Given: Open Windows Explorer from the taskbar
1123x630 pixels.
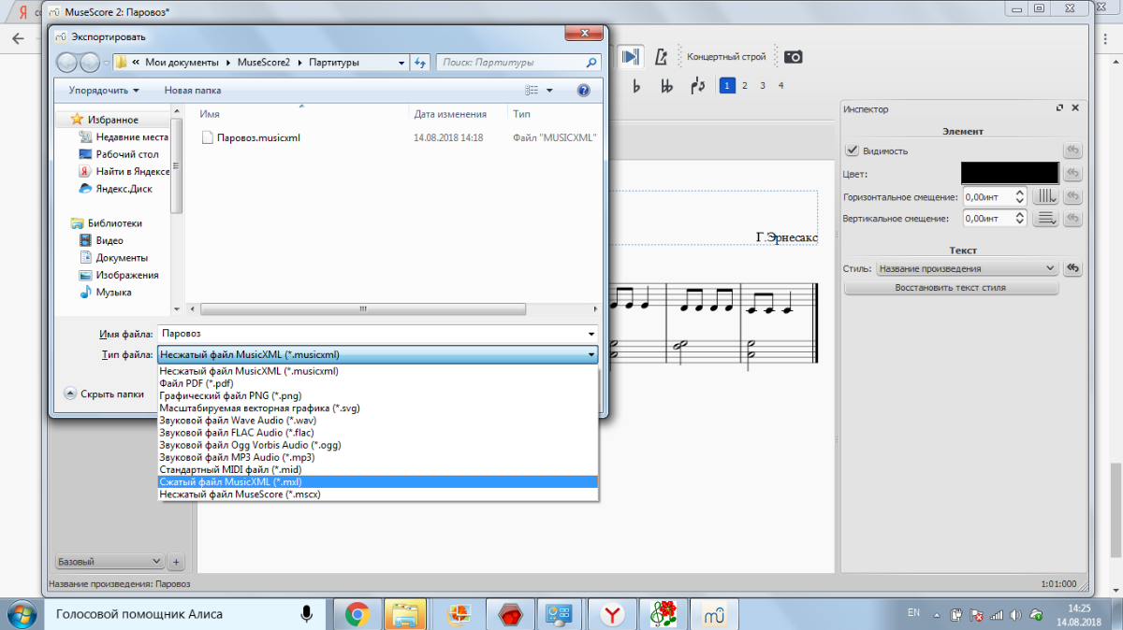Looking at the screenshot, I should tap(407, 614).
